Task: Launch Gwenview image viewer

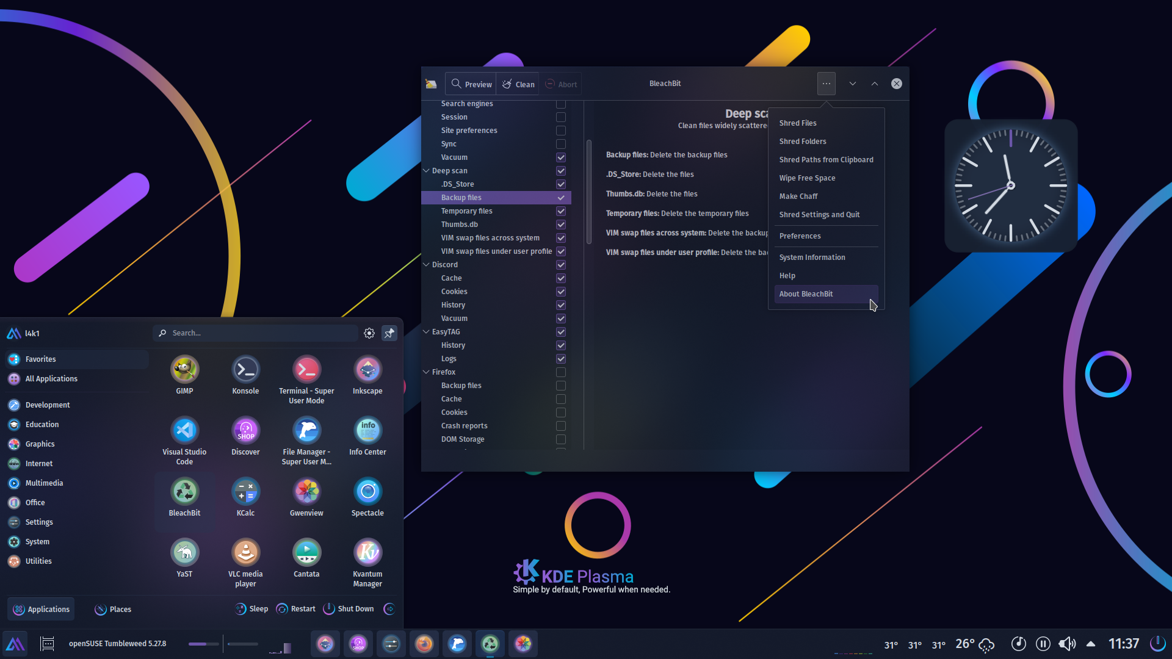Action: pos(306,497)
